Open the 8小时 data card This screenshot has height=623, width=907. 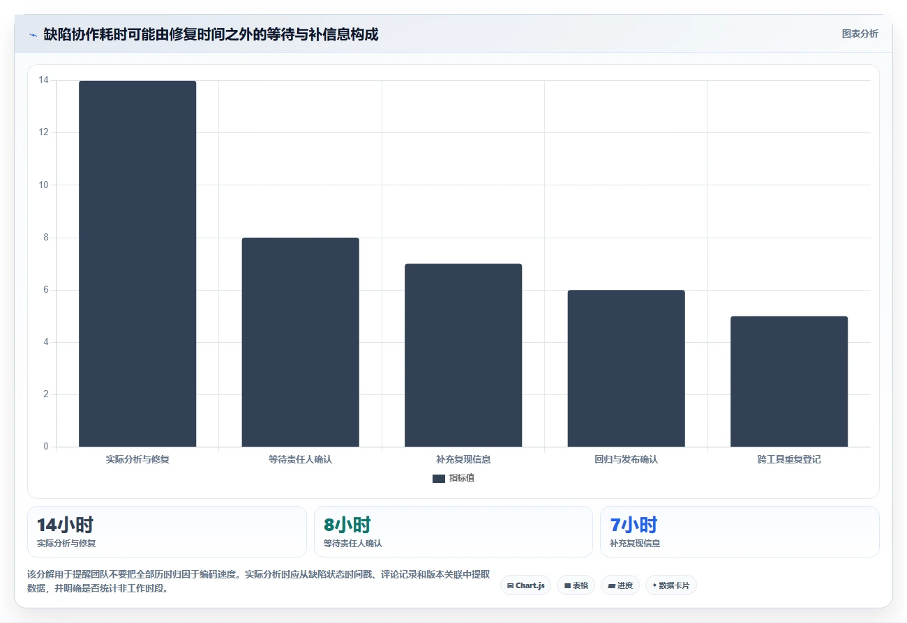[x=453, y=532]
